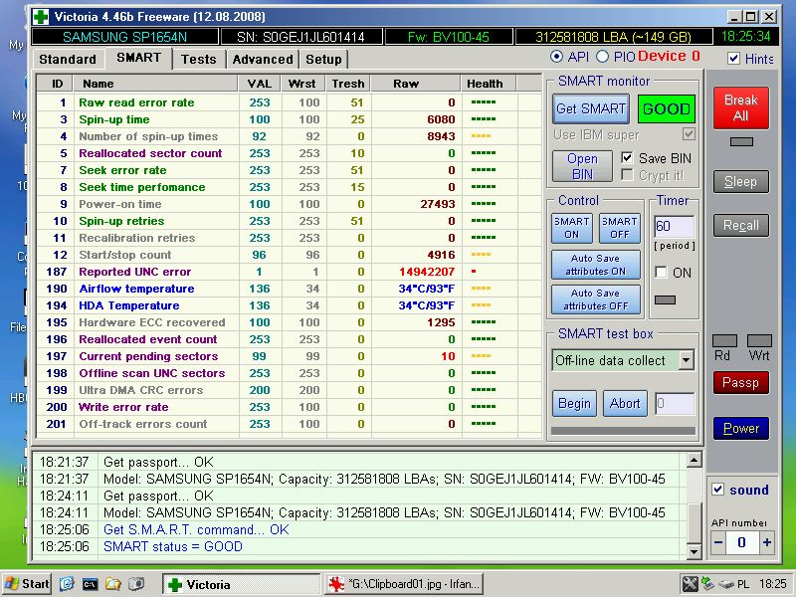Click the raw value 14942207

427,272
